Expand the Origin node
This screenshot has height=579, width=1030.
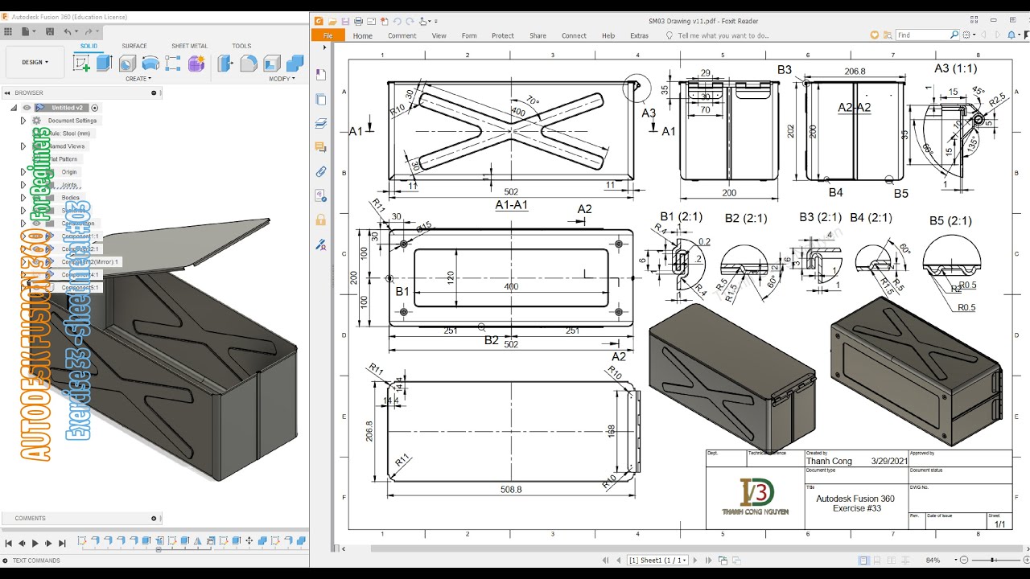click(x=23, y=172)
